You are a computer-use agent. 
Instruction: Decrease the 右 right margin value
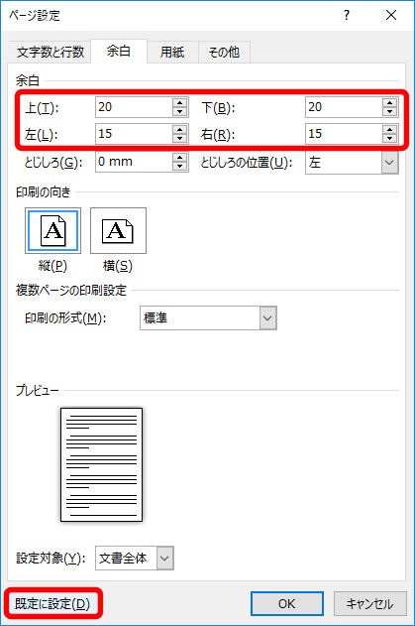point(390,139)
